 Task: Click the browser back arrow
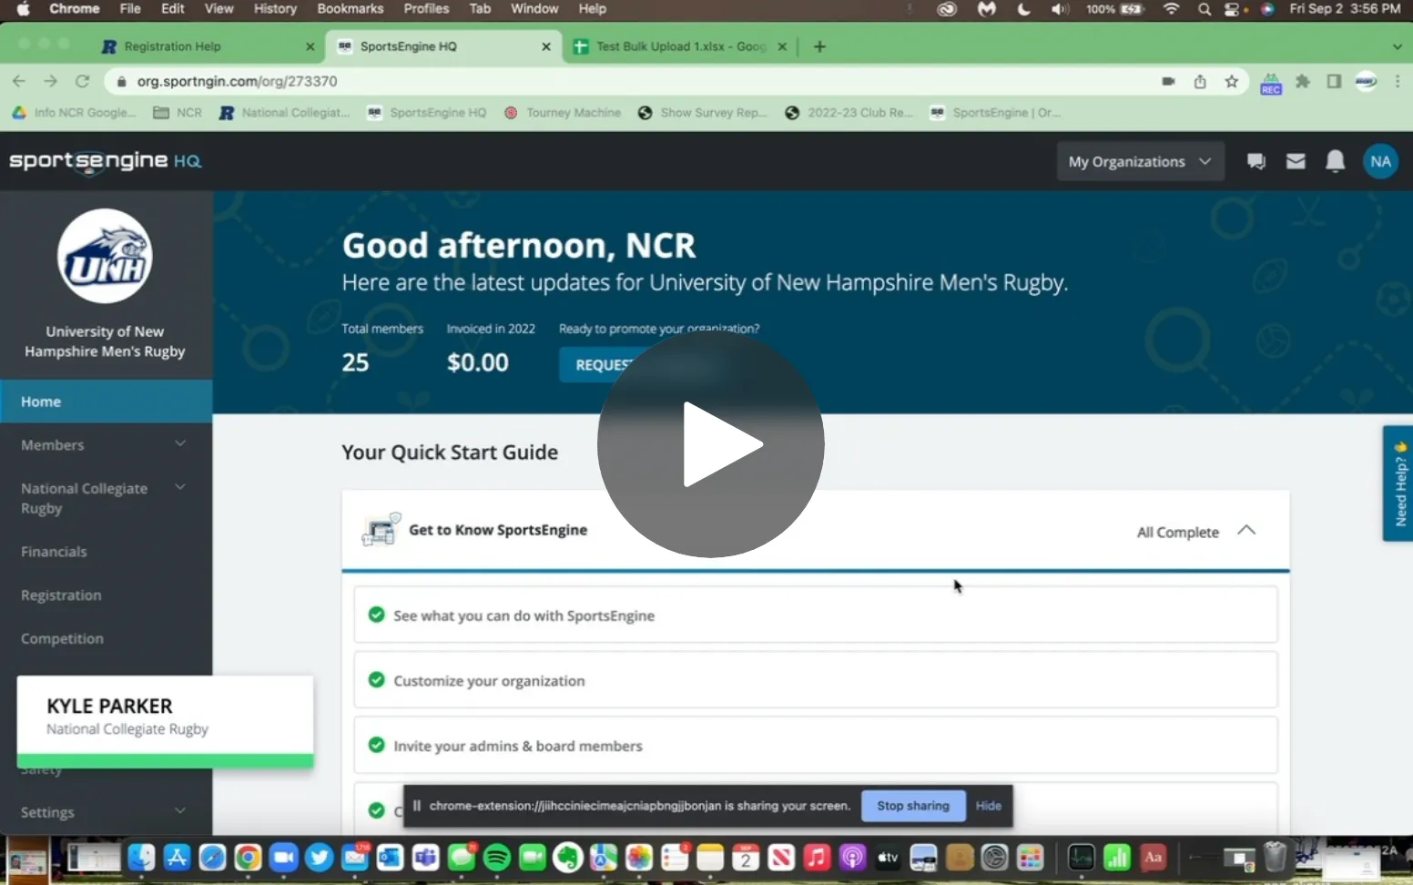(19, 81)
